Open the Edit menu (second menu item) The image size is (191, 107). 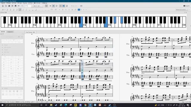(x=8, y=3)
